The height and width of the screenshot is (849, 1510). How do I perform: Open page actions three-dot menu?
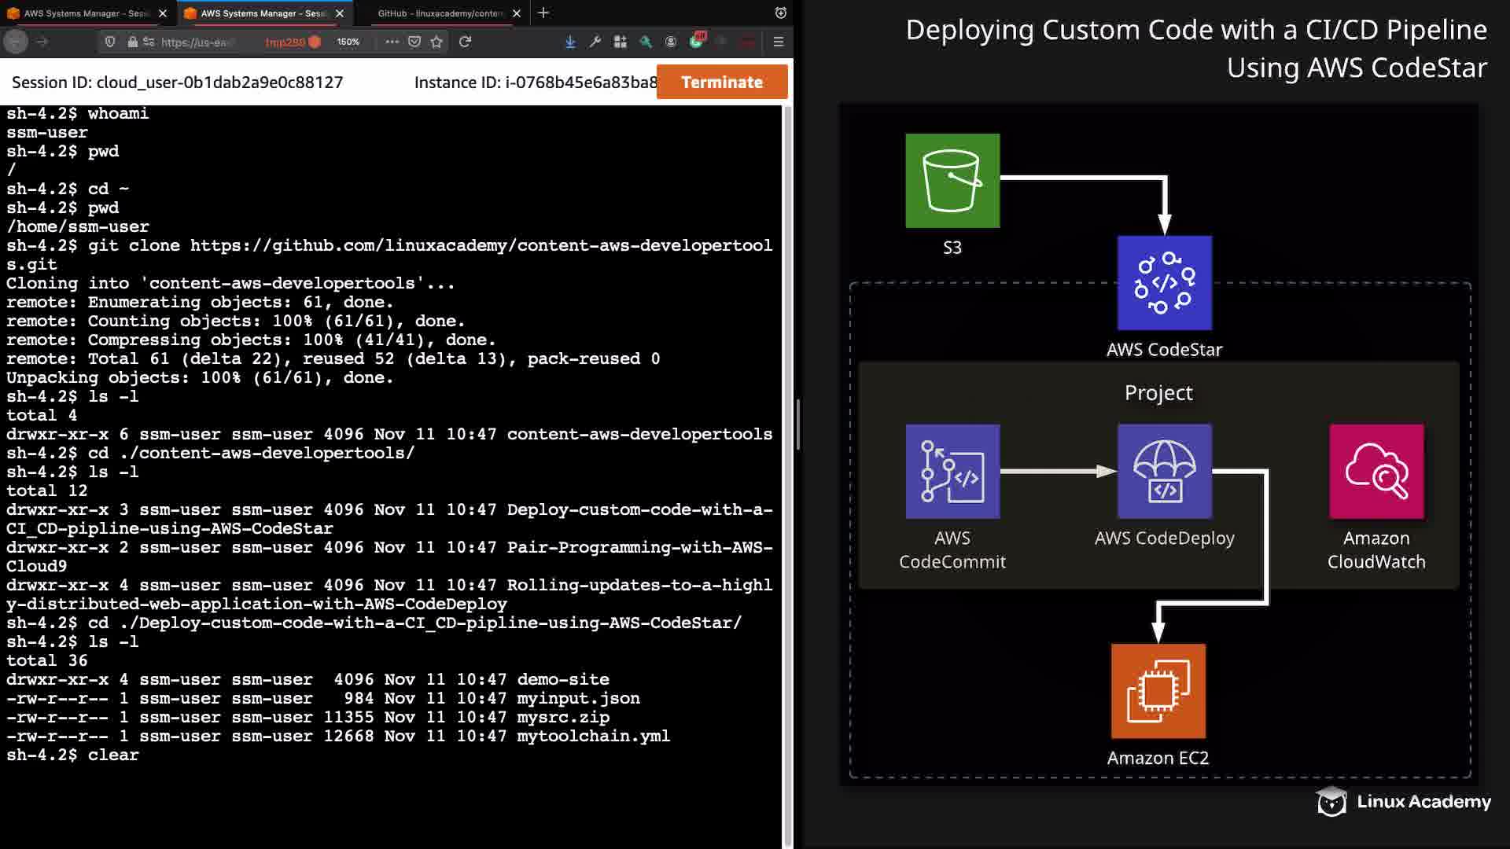[x=392, y=42]
